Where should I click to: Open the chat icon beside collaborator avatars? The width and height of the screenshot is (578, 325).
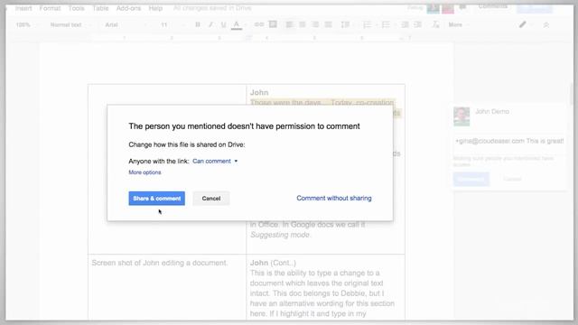coord(463,7)
